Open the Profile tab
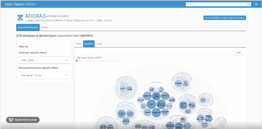The width and height of the screenshot is (262, 129). 45,27
